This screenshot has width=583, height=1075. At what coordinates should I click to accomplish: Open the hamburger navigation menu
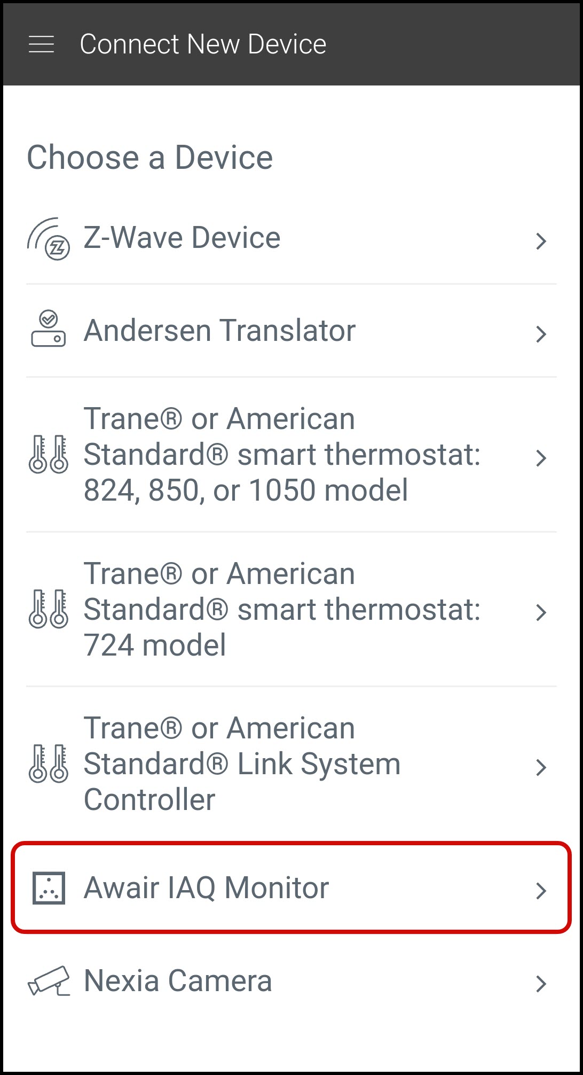click(41, 44)
